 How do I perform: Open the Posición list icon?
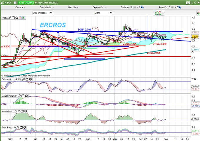(172, 7)
